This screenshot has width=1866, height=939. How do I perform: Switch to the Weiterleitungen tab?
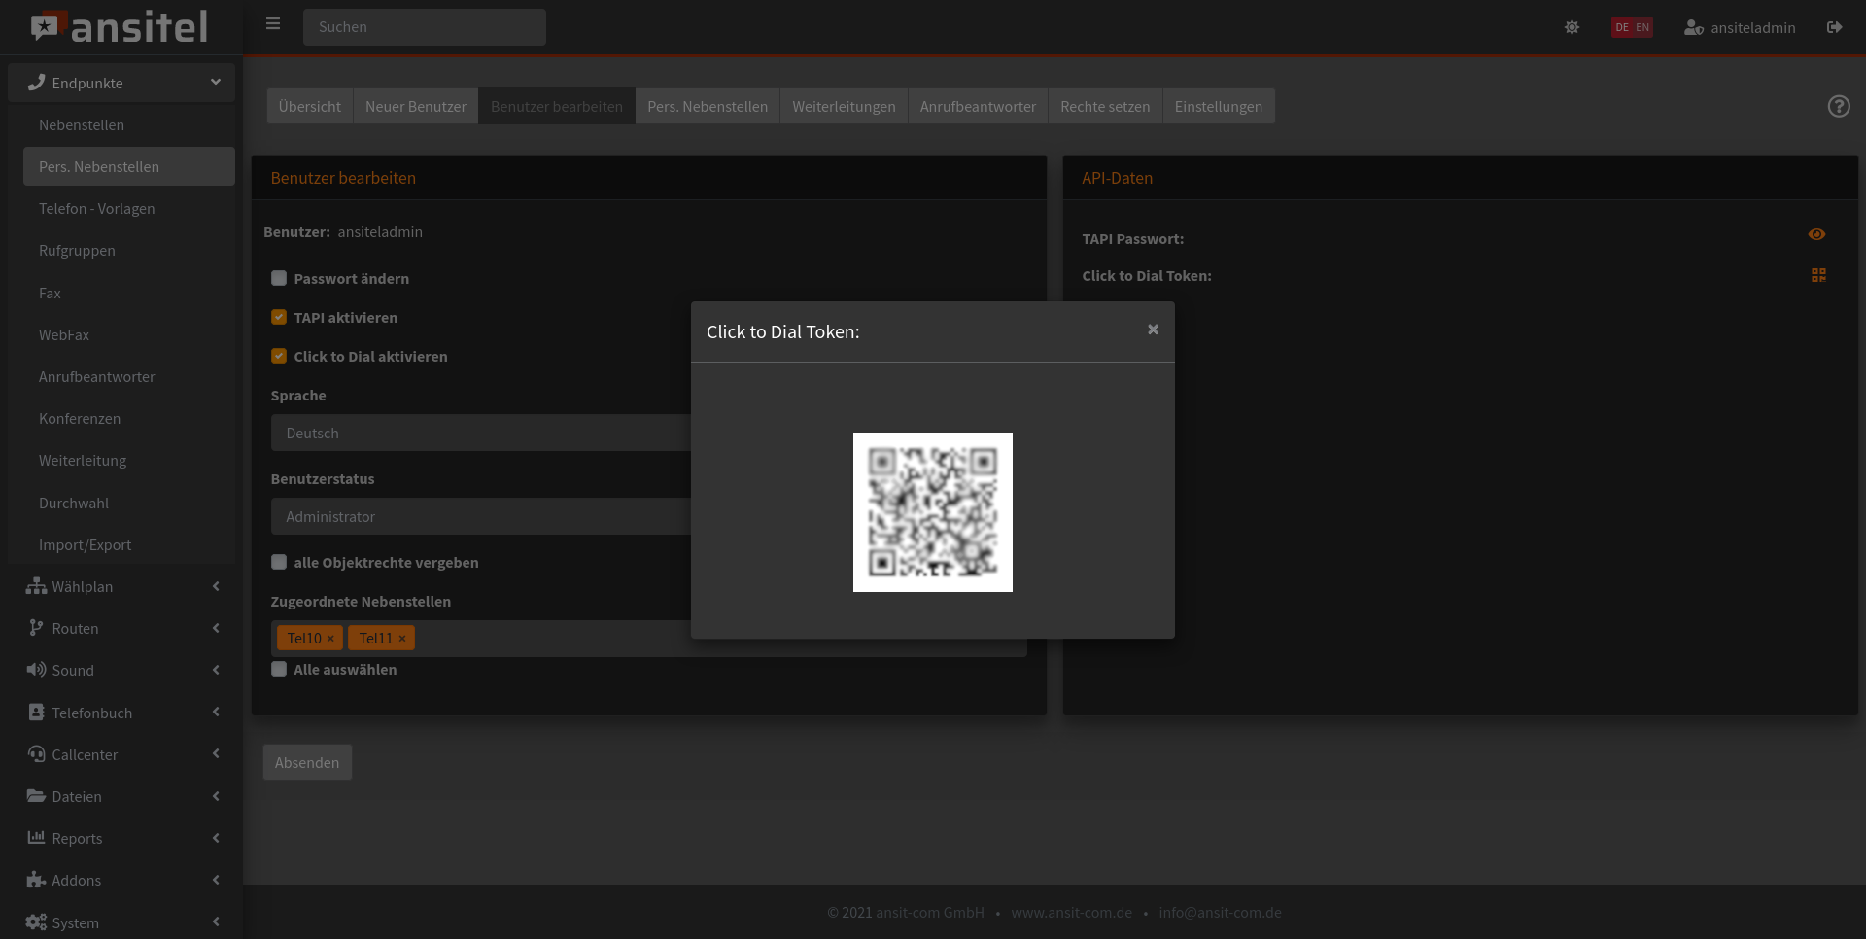click(x=844, y=106)
